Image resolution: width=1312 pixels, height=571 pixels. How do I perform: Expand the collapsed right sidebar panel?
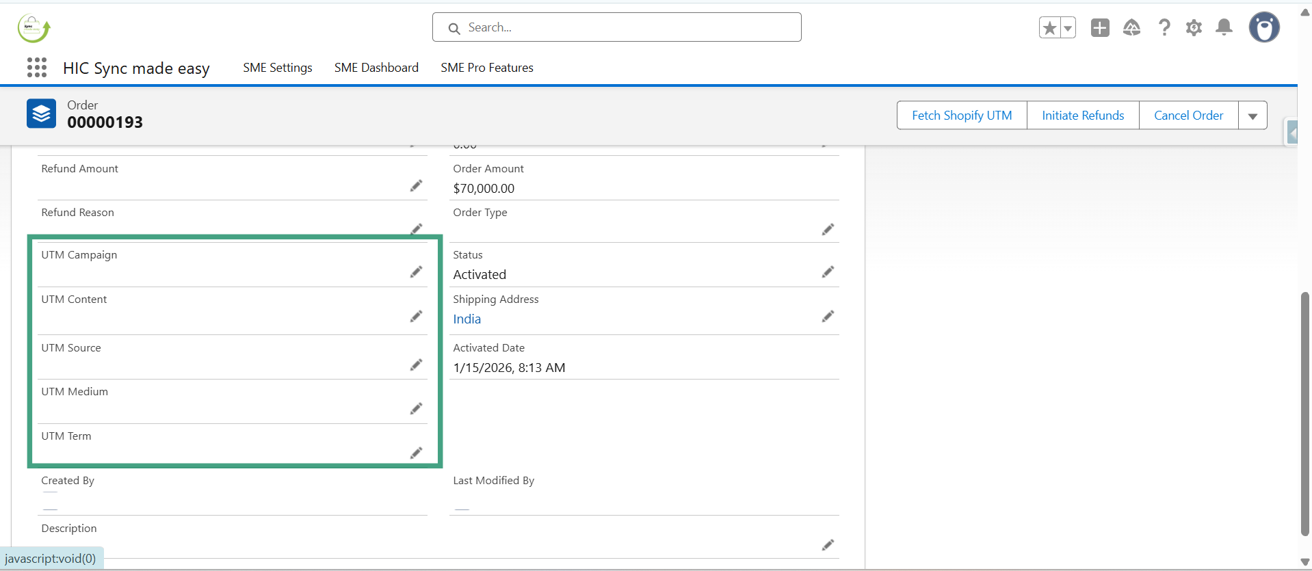click(1291, 132)
